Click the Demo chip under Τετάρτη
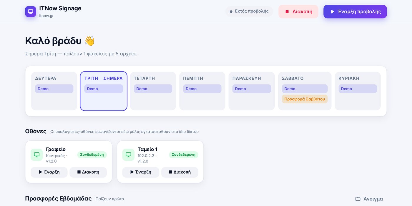This screenshot has width=412, height=206. click(153, 89)
